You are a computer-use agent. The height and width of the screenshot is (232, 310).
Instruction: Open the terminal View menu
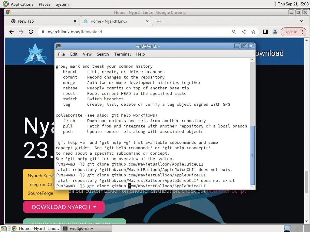click(x=87, y=54)
